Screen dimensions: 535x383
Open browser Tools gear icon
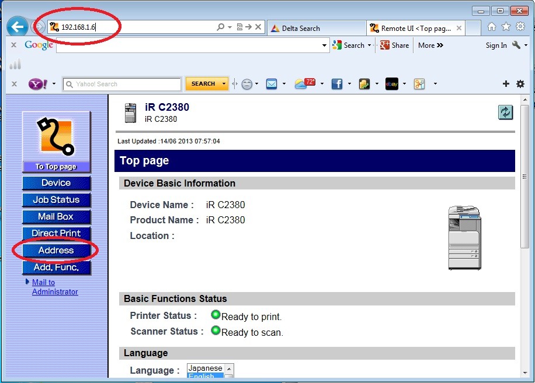pyautogui.click(x=520, y=27)
